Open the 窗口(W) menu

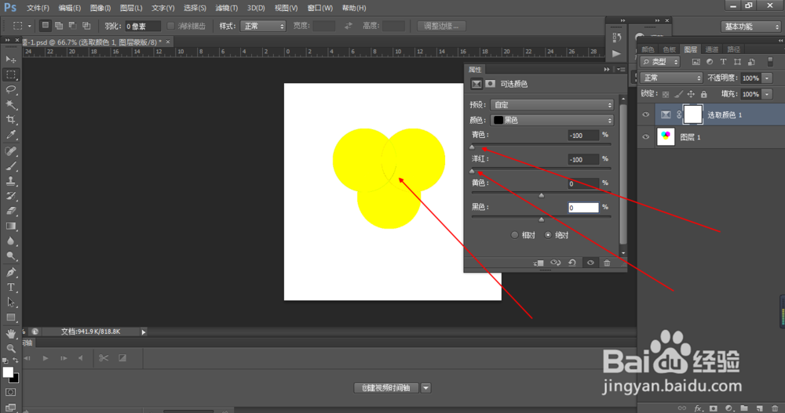tap(320, 8)
